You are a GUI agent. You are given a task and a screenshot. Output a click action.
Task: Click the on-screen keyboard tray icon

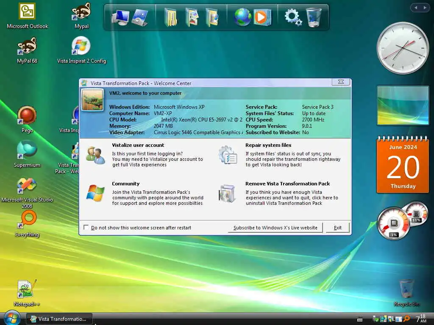click(360, 319)
